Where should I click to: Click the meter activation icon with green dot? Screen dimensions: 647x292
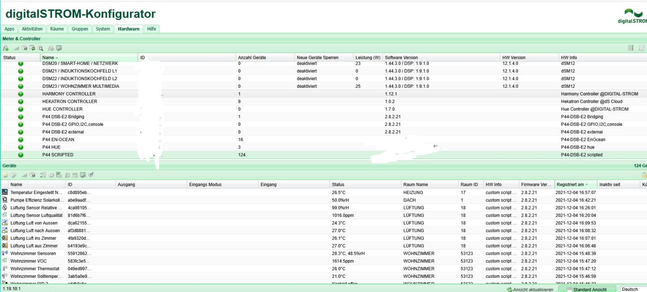point(6,48)
